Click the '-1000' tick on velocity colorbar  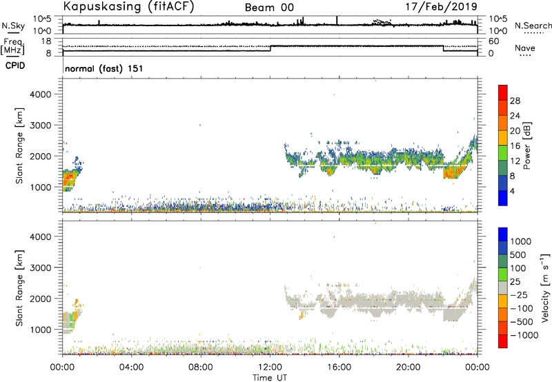click(524, 335)
